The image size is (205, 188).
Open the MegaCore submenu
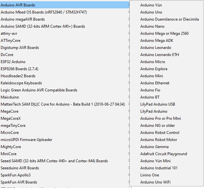pos(65,111)
